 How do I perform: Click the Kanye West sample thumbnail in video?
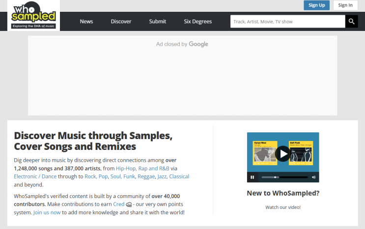(x=265, y=153)
